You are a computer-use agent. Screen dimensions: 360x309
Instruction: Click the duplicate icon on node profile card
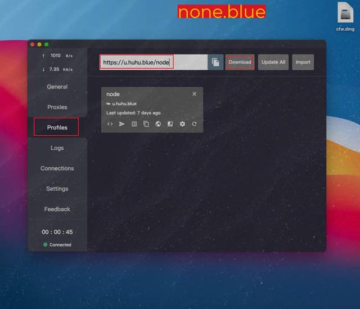click(x=146, y=124)
